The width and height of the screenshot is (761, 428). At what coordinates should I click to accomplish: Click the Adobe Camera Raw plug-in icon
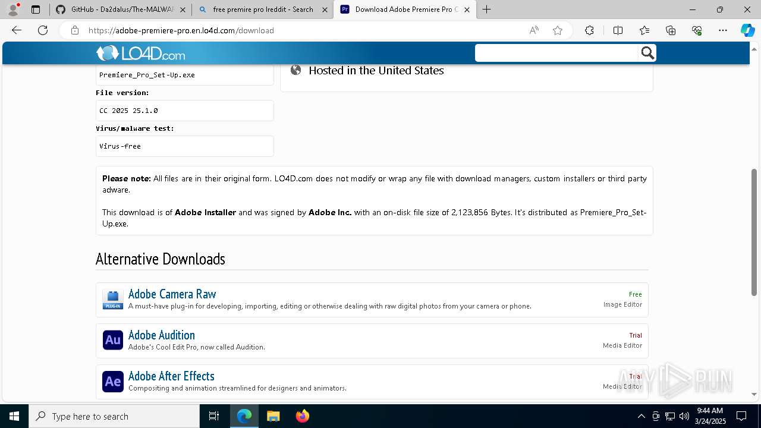coord(113,300)
